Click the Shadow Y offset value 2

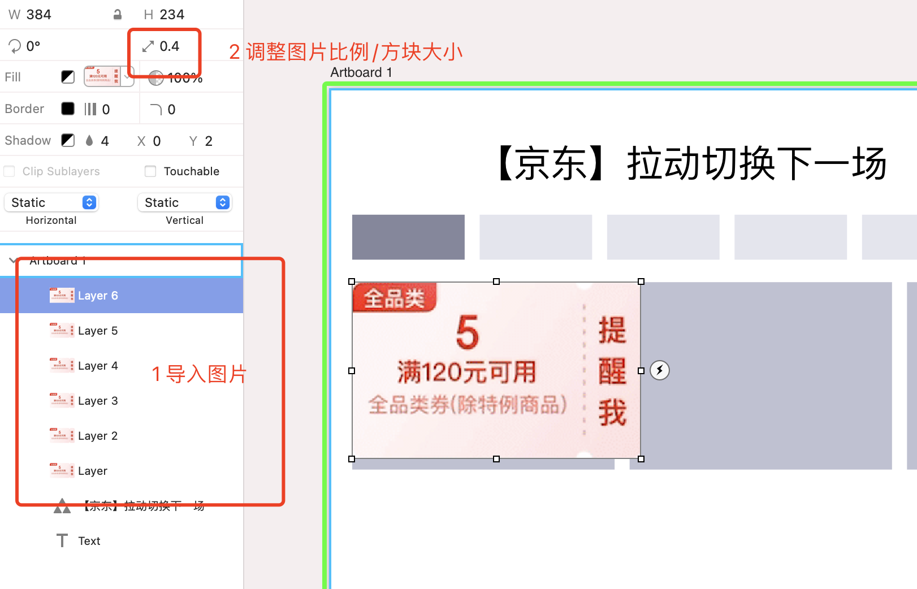click(x=209, y=141)
